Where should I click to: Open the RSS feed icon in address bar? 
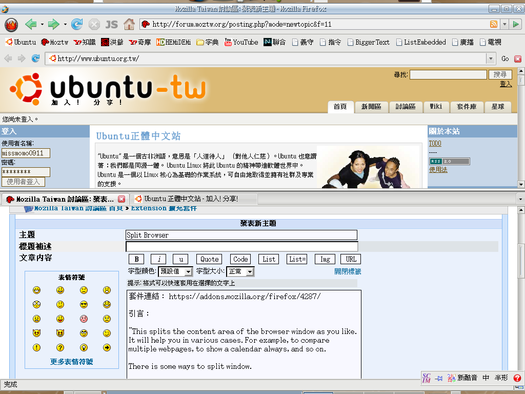coord(493,24)
